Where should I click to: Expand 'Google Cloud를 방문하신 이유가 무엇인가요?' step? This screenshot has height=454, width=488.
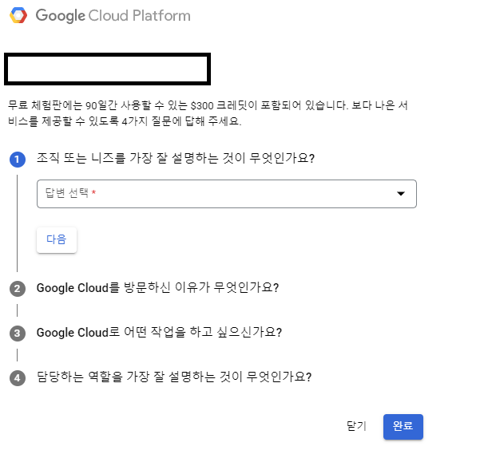[157, 287]
